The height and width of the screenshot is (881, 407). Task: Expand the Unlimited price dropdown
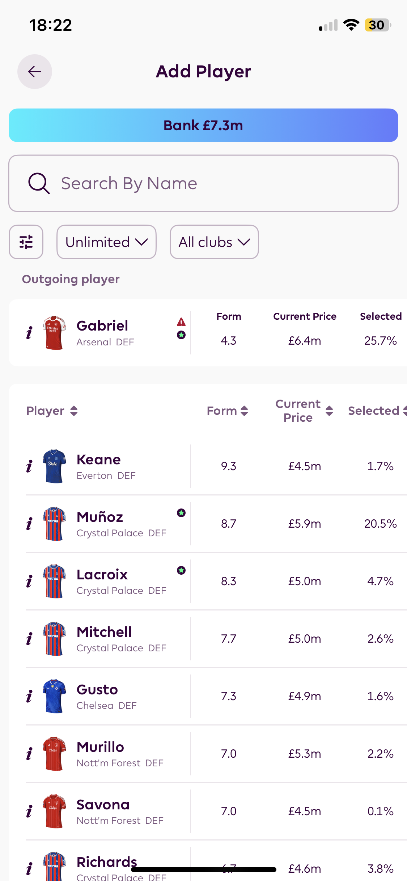click(x=106, y=242)
